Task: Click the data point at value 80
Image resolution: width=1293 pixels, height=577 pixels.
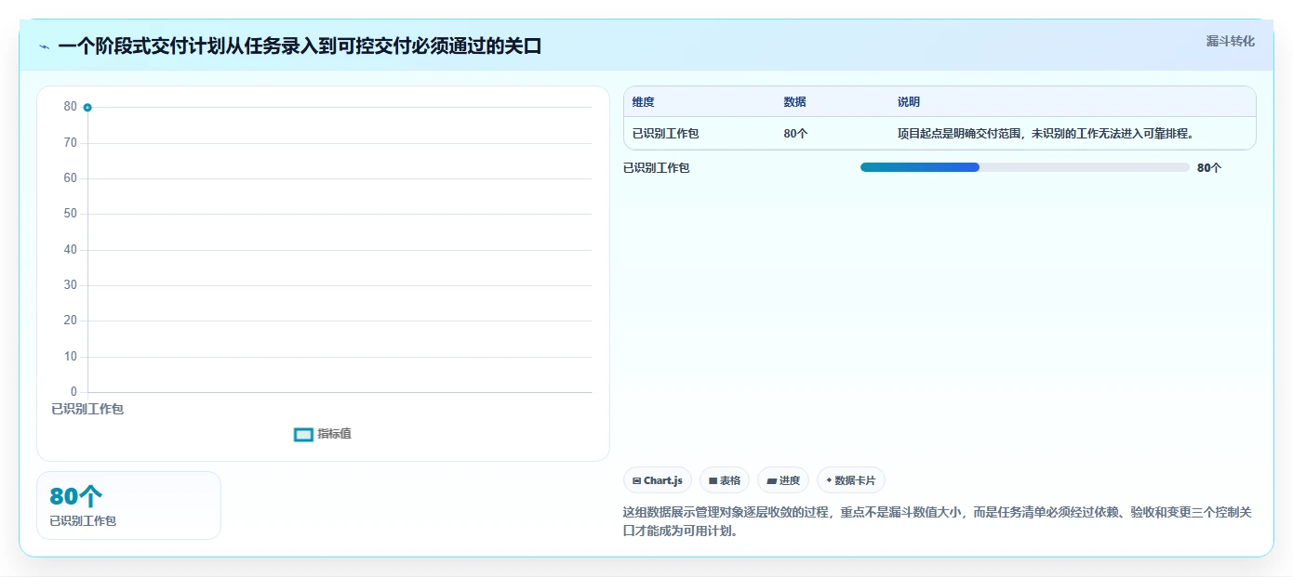Action: 87,108
